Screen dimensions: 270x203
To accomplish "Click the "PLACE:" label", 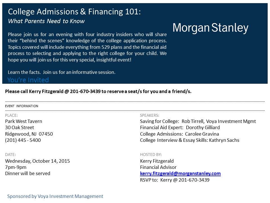I will 11,115.
